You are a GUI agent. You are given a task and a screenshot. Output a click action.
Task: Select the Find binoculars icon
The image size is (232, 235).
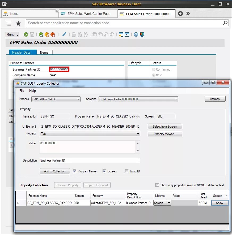(80, 34)
